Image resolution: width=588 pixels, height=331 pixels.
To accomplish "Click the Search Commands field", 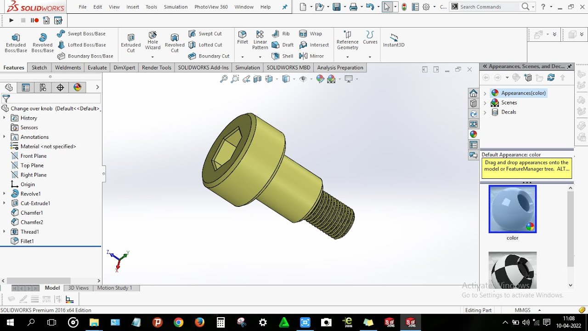I will [490, 7].
